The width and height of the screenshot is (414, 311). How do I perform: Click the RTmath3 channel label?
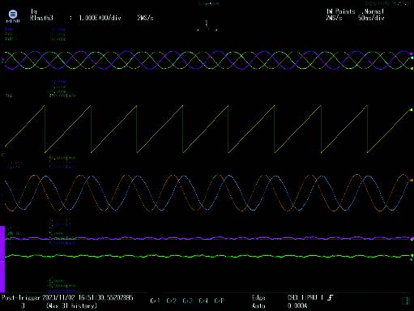pyautogui.click(x=41, y=18)
